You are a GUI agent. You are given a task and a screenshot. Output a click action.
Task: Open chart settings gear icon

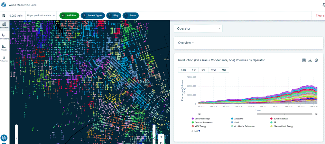[316, 60]
